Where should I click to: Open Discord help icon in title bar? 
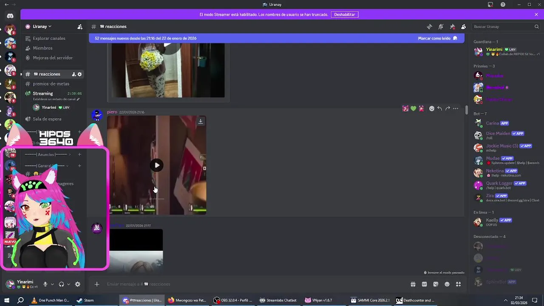pos(503,5)
